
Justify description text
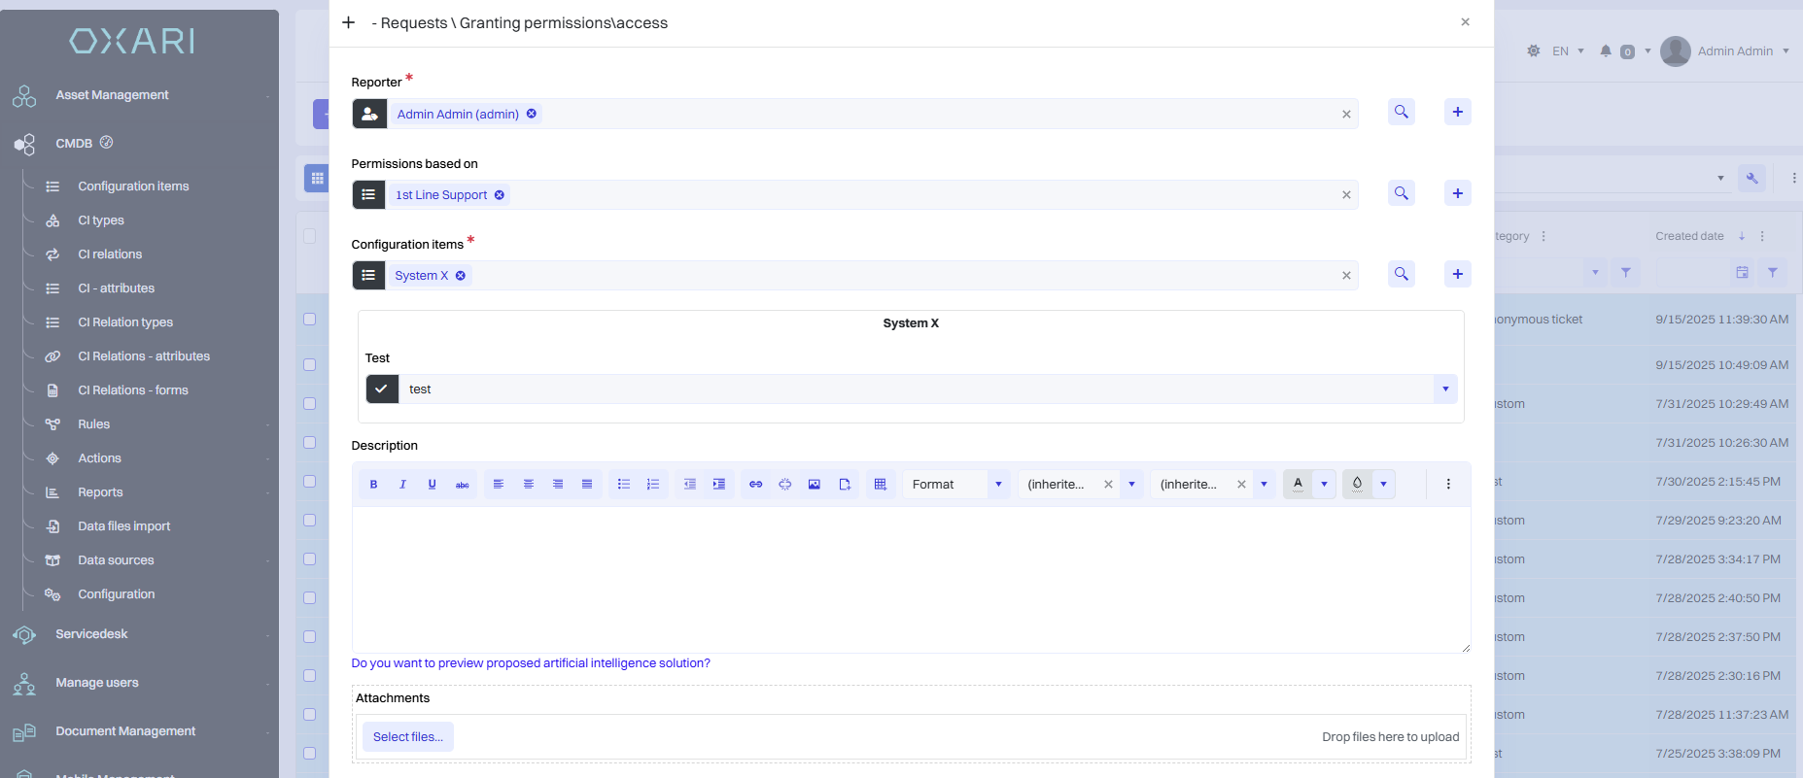click(587, 485)
